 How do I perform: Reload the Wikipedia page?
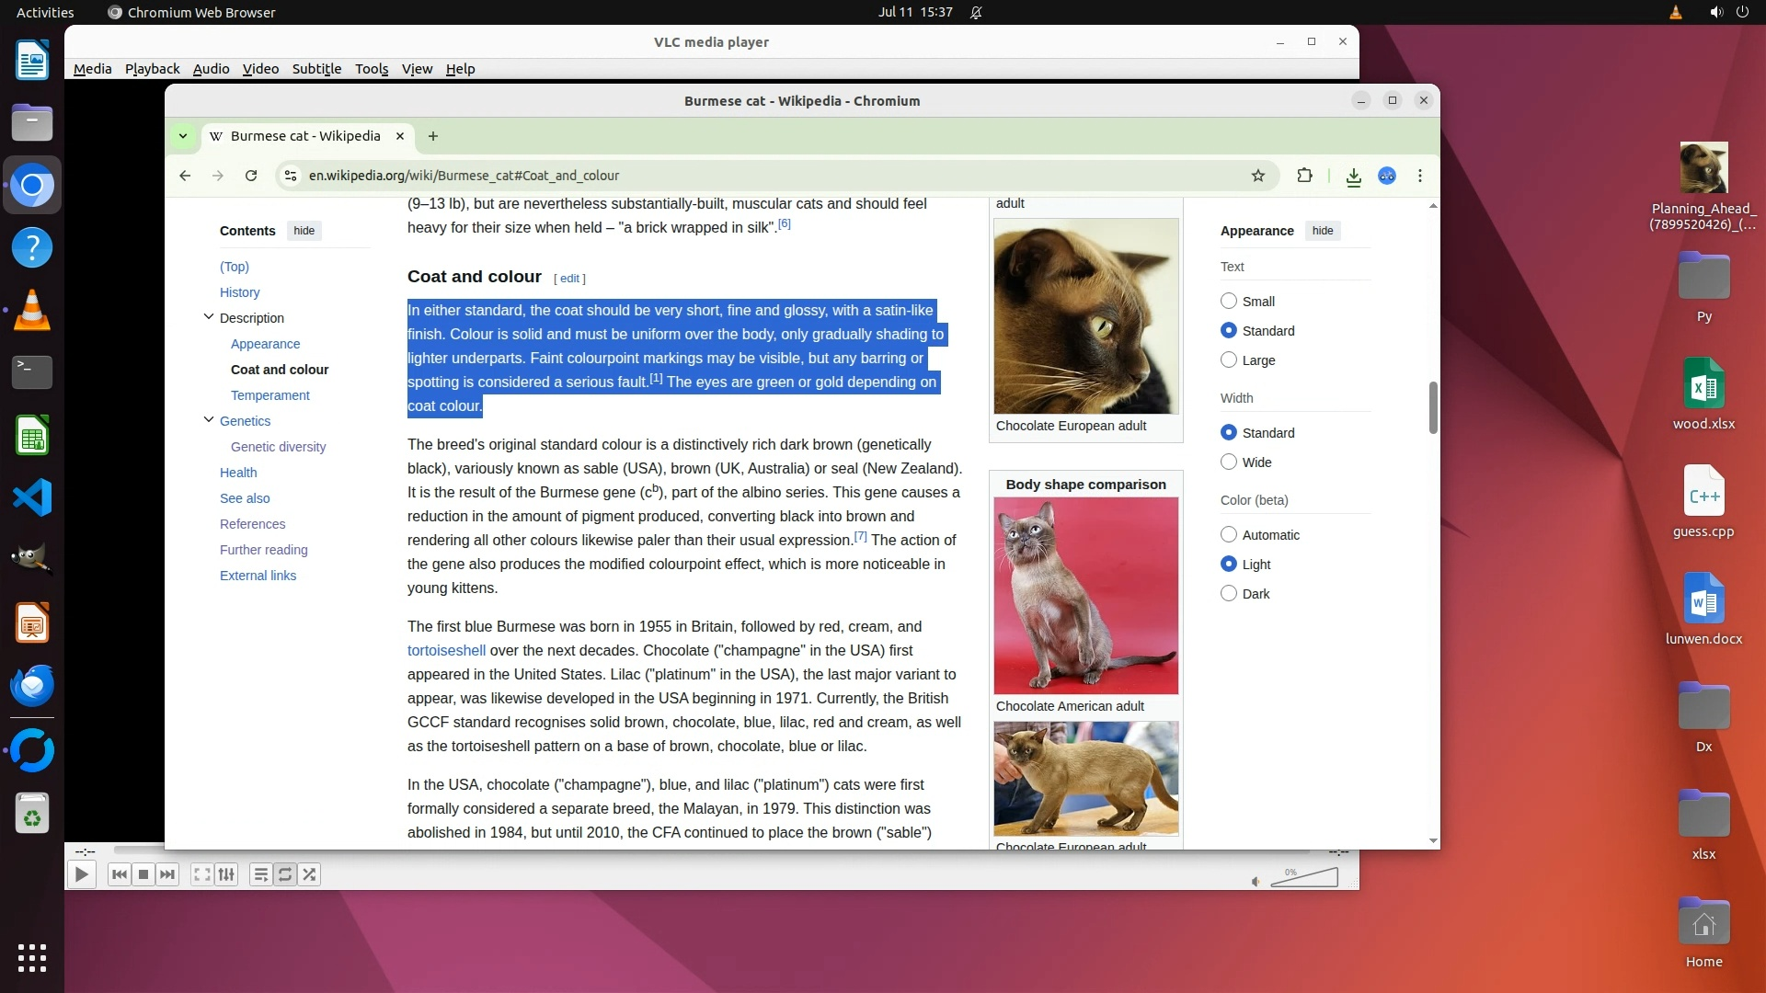(x=250, y=176)
